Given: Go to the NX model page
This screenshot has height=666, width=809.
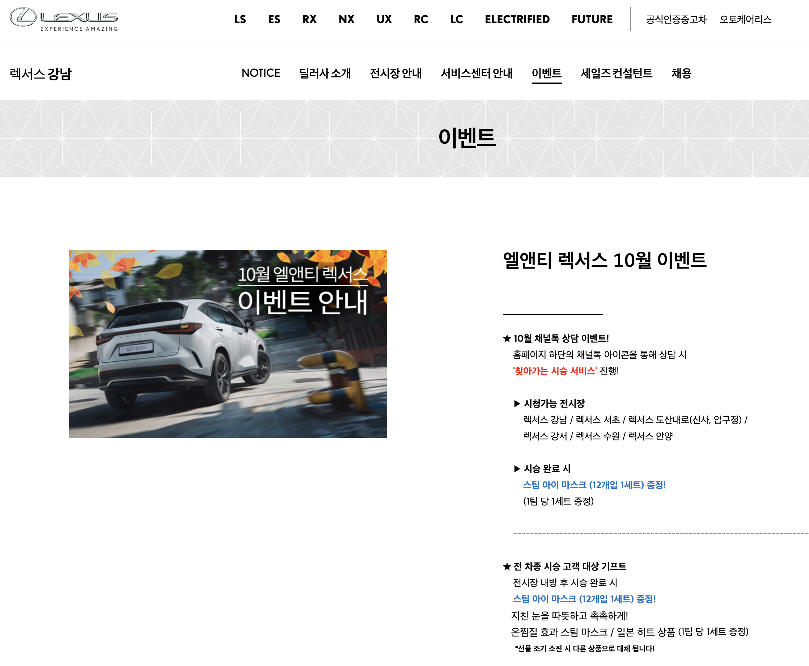Looking at the screenshot, I should [347, 19].
